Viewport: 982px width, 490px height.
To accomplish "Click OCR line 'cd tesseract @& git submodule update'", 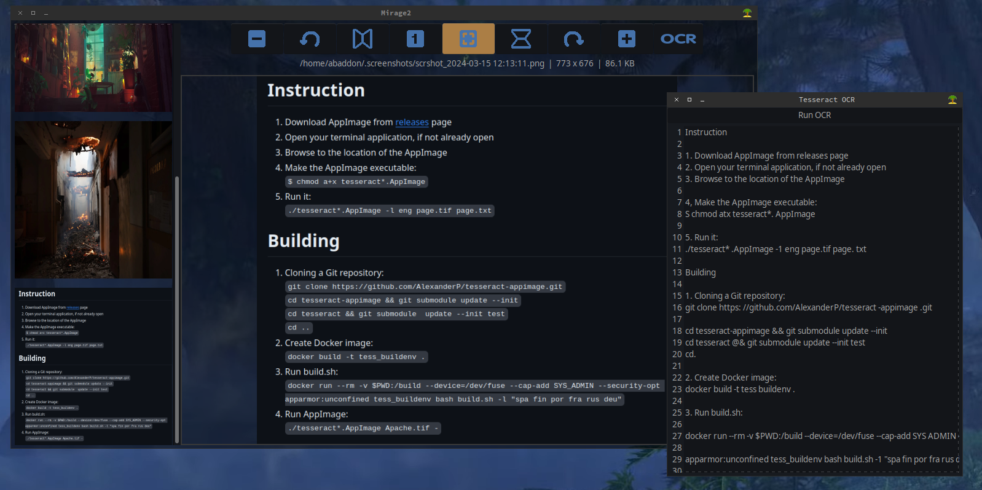I will click(775, 342).
